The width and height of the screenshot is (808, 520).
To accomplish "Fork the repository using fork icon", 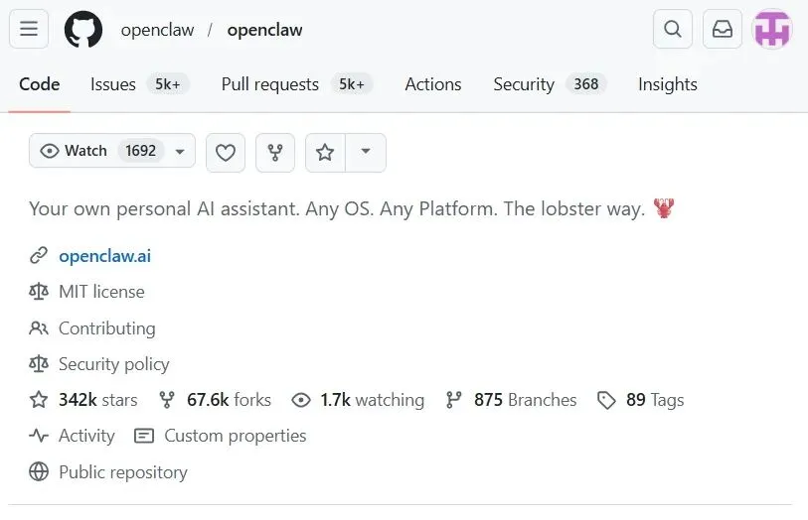I will point(275,152).
